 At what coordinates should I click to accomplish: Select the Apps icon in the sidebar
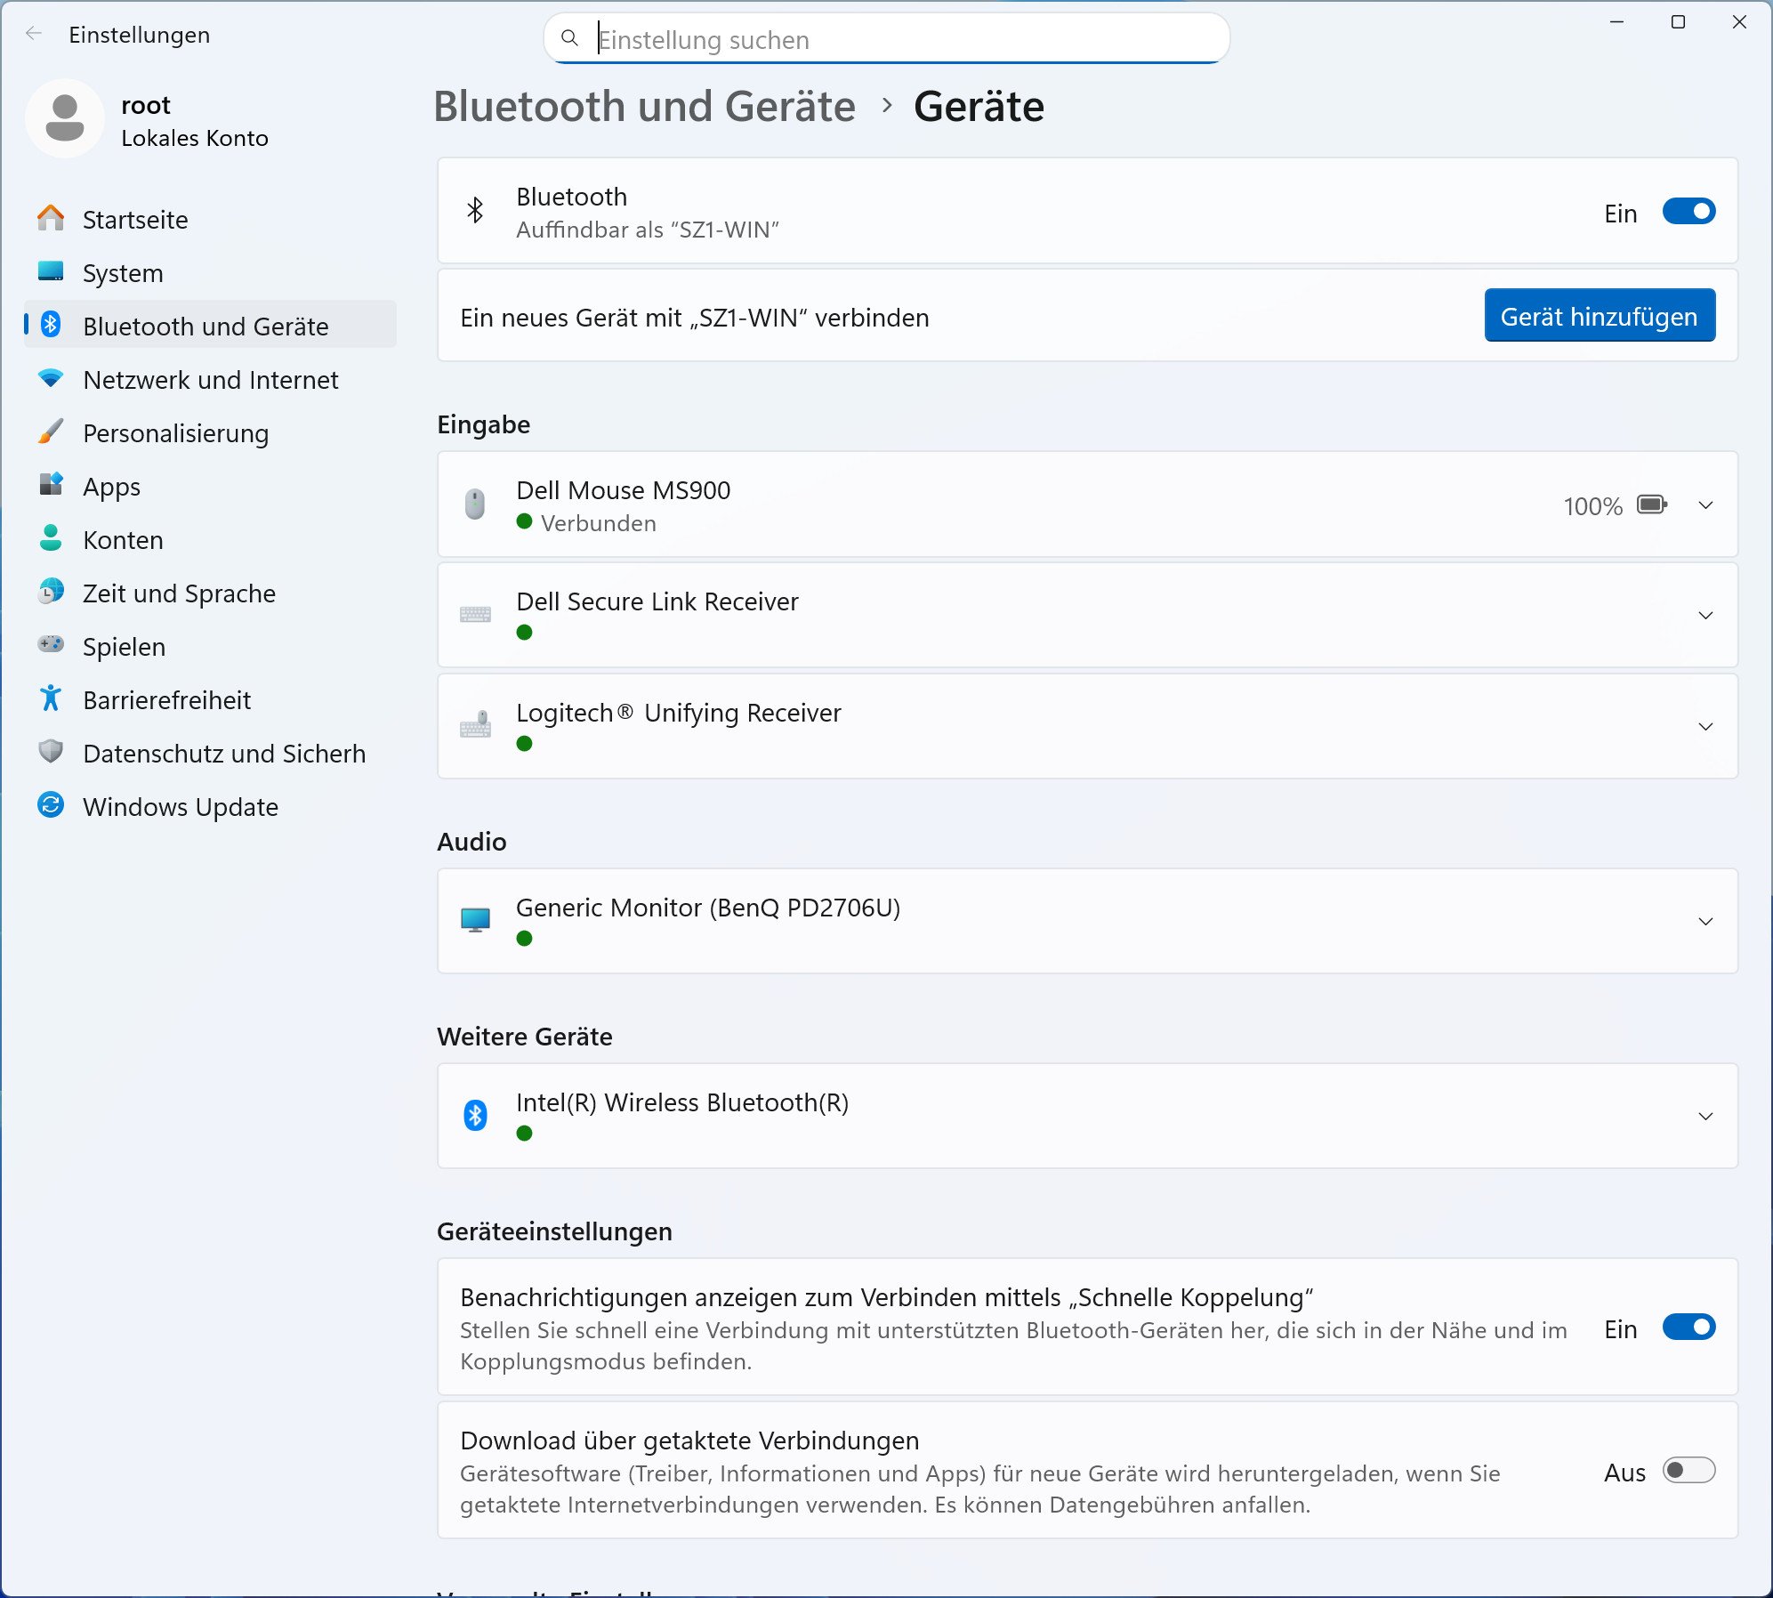pos(52,487)
